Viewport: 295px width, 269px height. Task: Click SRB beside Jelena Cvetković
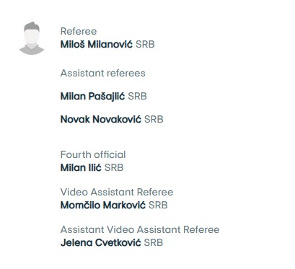click(x=154, y=242)
